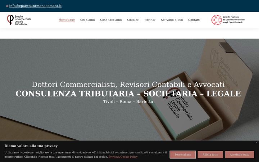Reject cookies with Rifiuta tutto
This screenshot has width=259, height=162.
point(210,154)
